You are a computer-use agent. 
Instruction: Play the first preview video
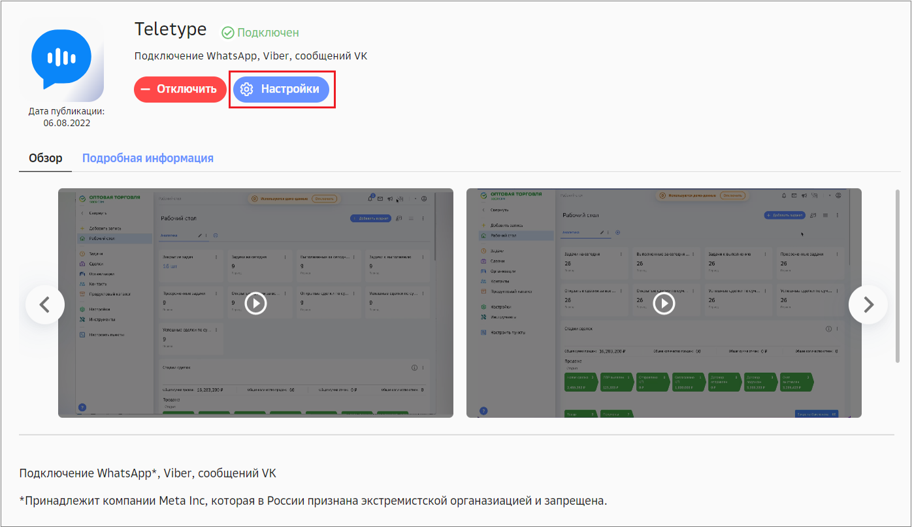tap(255, 303)
